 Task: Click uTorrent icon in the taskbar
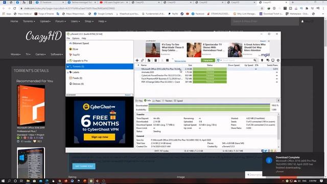click(91, 181)
